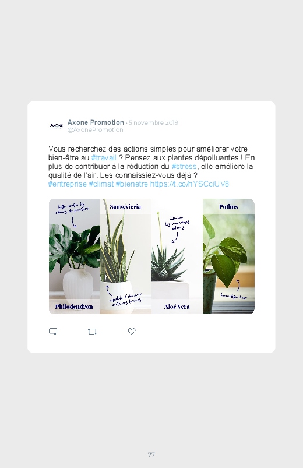Click the @AxonePromotion handle
The height and width of the screenshot is (468, 303).
[x=95, y=130]
